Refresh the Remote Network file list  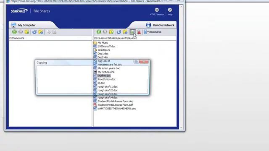click(x=119, y=32)
